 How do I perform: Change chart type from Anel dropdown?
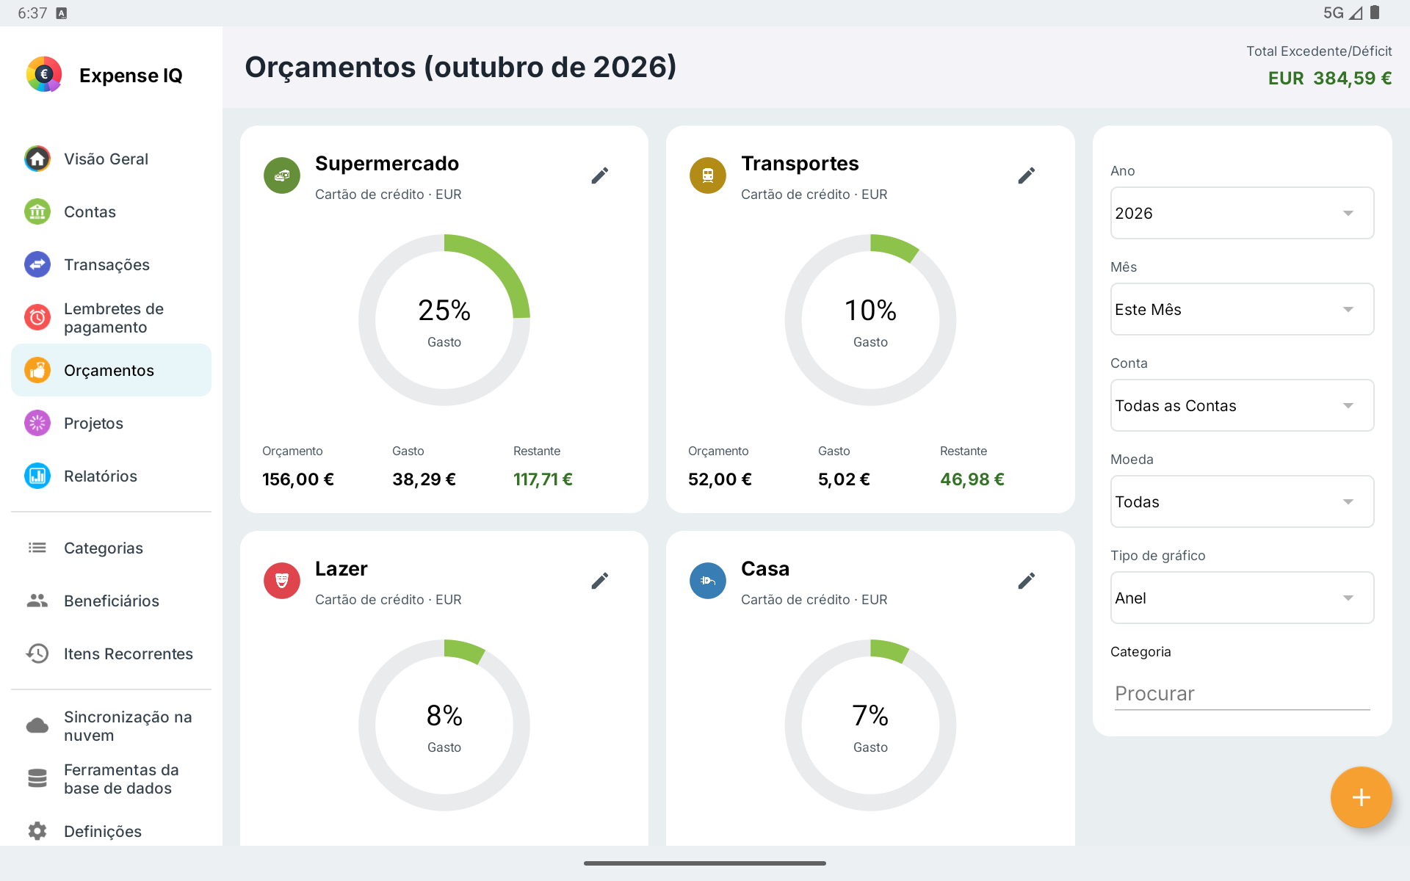[x=1242, y=598]
